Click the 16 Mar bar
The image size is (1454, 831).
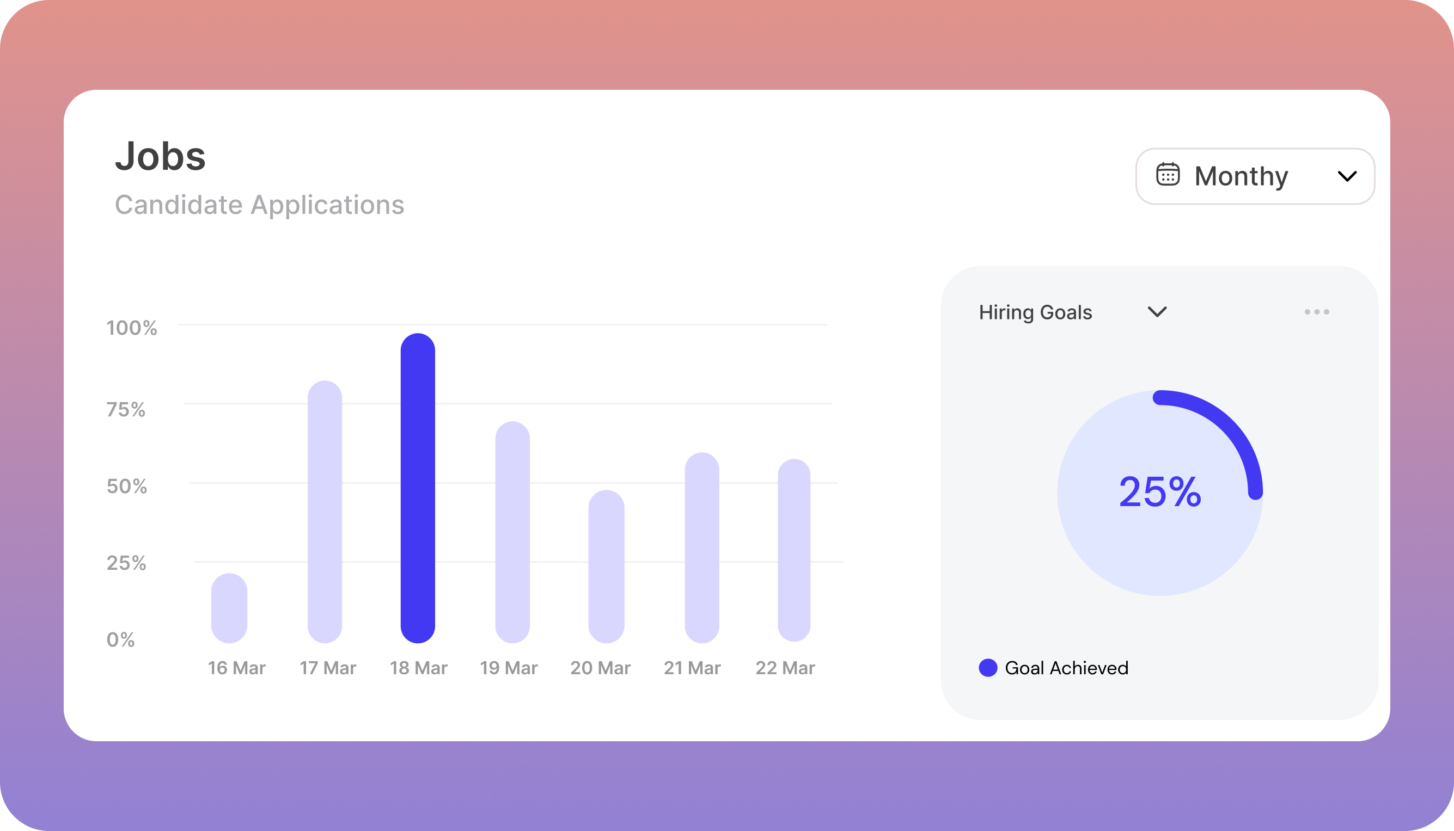coord(229,608)
